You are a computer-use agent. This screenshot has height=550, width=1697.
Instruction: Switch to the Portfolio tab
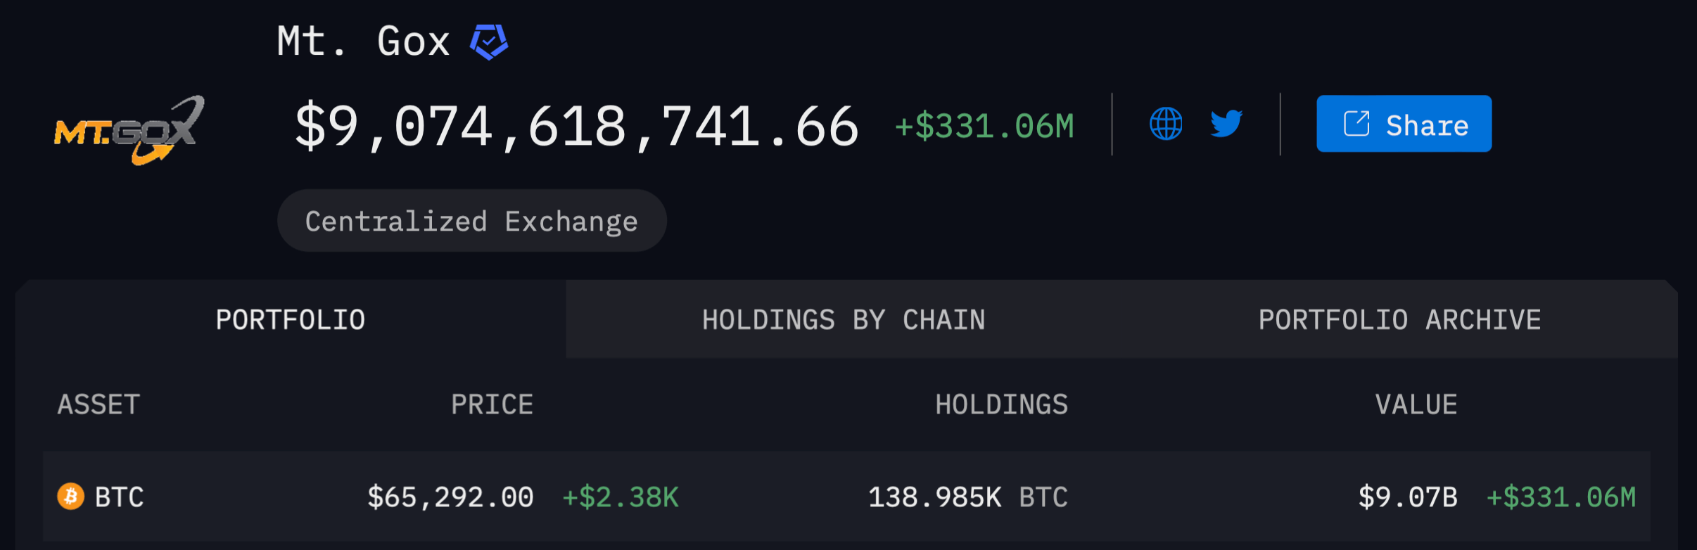[x=291, y=320]
